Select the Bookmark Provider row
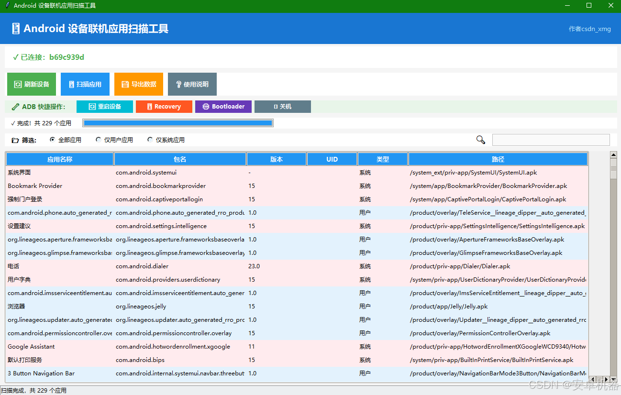 pos(297,186)
